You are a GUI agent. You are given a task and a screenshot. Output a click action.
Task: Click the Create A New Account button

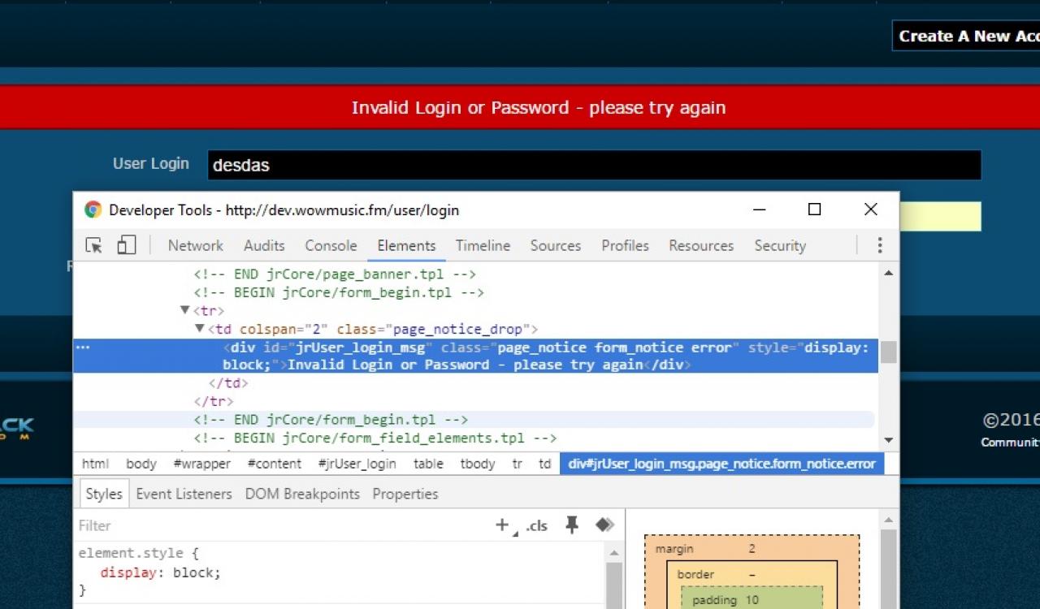(x=967, y=36)
